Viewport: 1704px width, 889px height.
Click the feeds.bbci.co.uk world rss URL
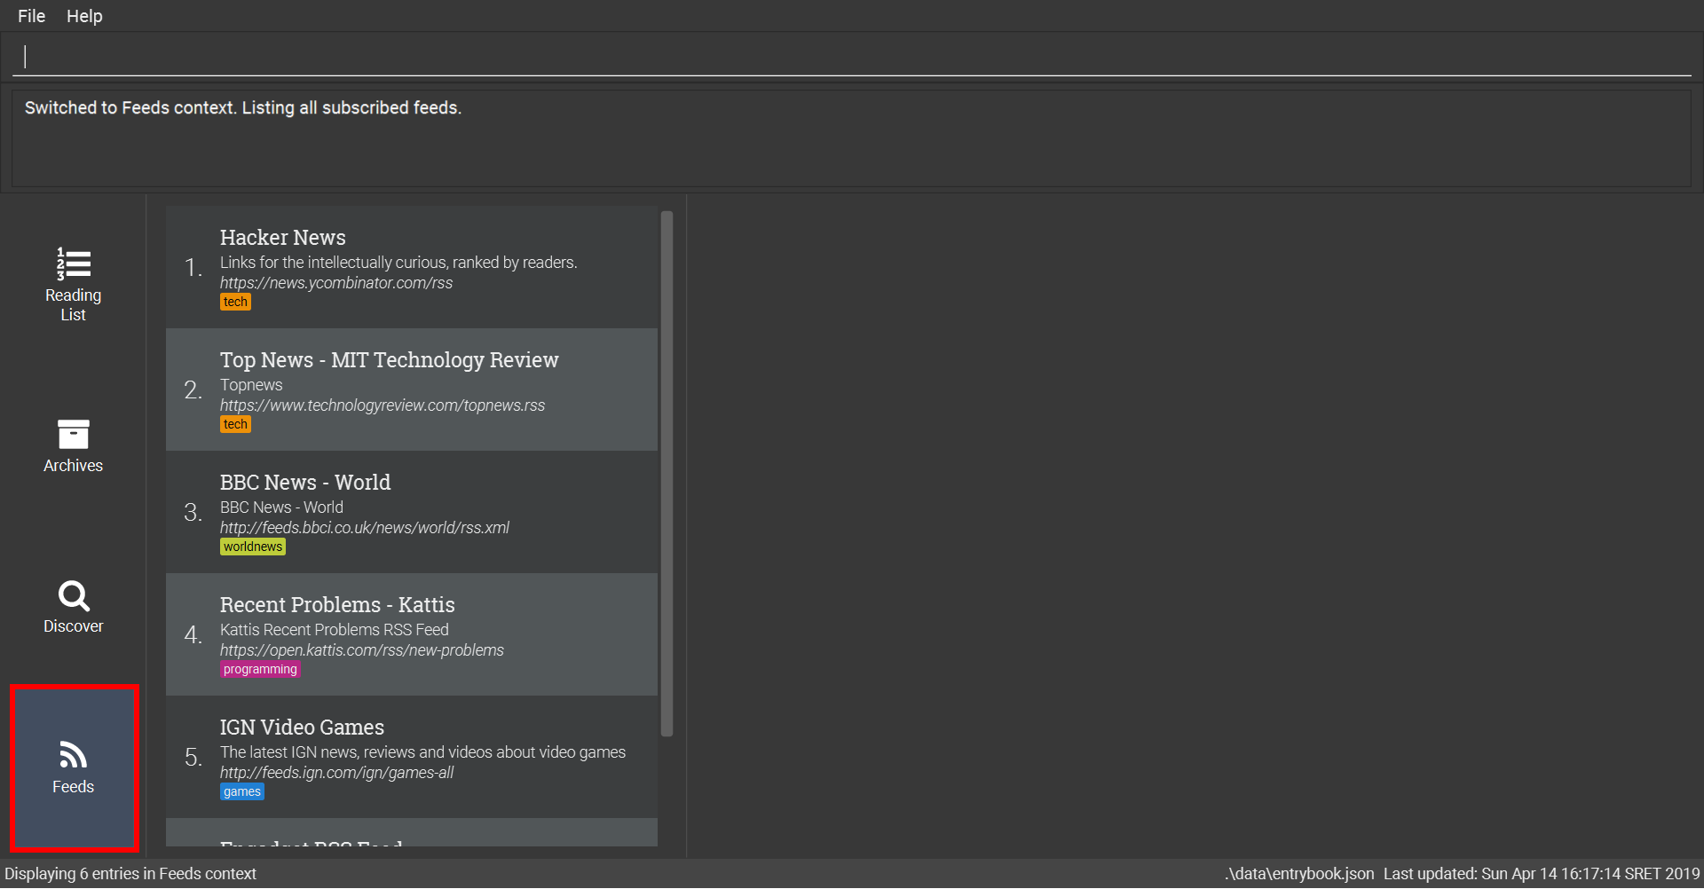365,528
